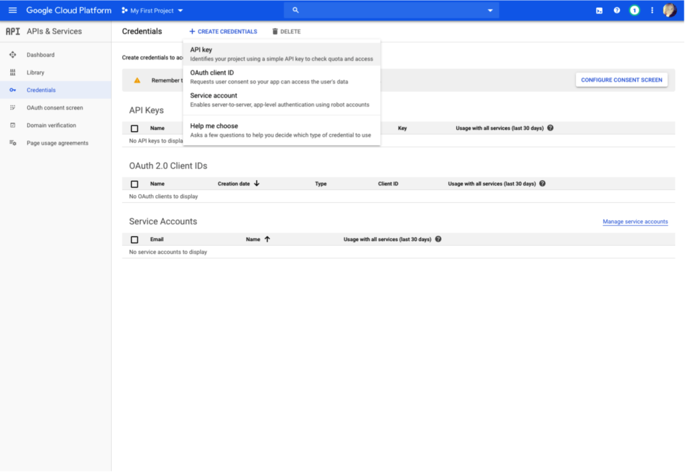Click the 'Credentials' page title
685x472 pixels.
click(x=142, y=31)
